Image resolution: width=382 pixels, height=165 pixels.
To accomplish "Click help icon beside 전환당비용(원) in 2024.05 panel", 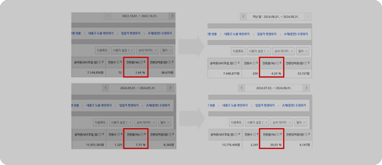I will [170, 134].
